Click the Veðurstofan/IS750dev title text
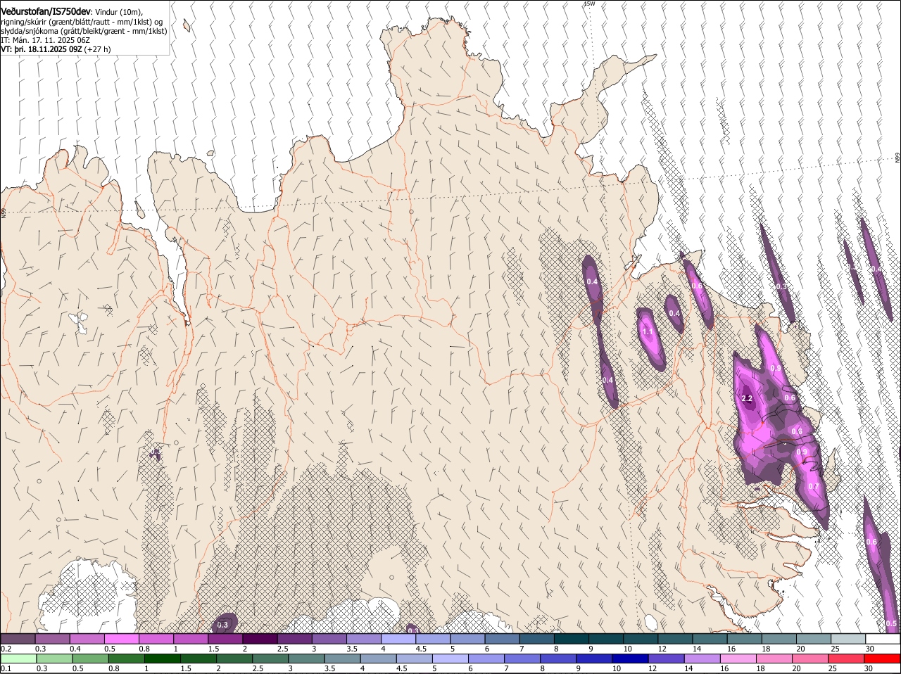Viewport: 901px width, 674px height. coord(46,12)
